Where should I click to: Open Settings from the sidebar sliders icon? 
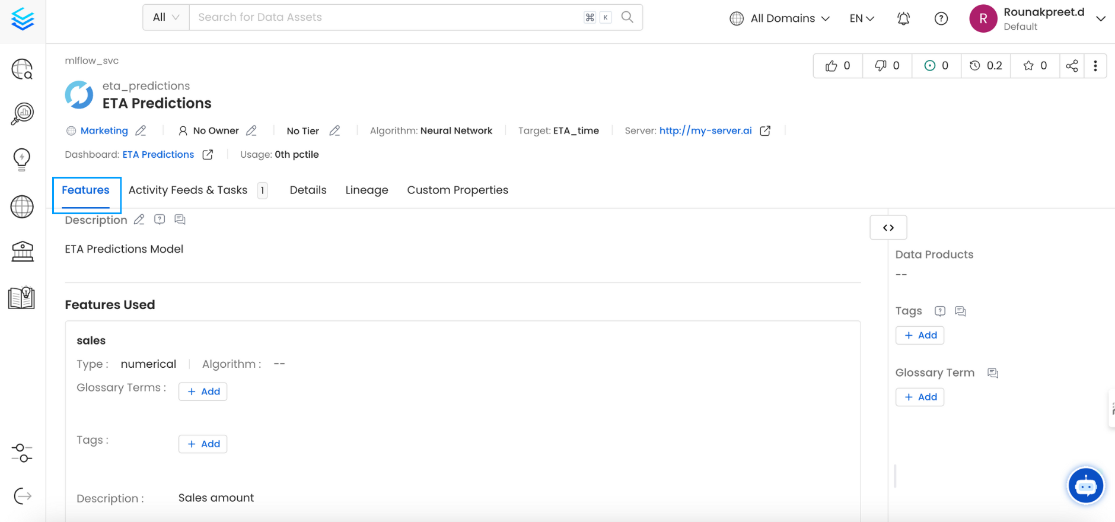point(22,453)
